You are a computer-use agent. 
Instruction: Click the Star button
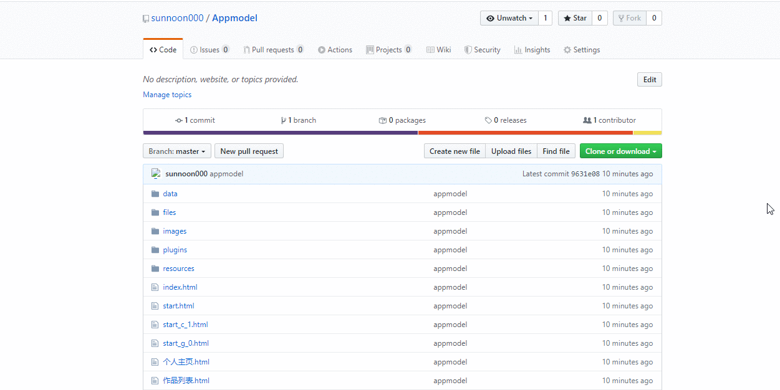point(574,18)
